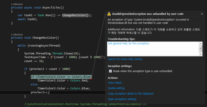This screenshot has width=207, height=107.
Task: Click the 'count += 10;' line
Action: (34, 61)
